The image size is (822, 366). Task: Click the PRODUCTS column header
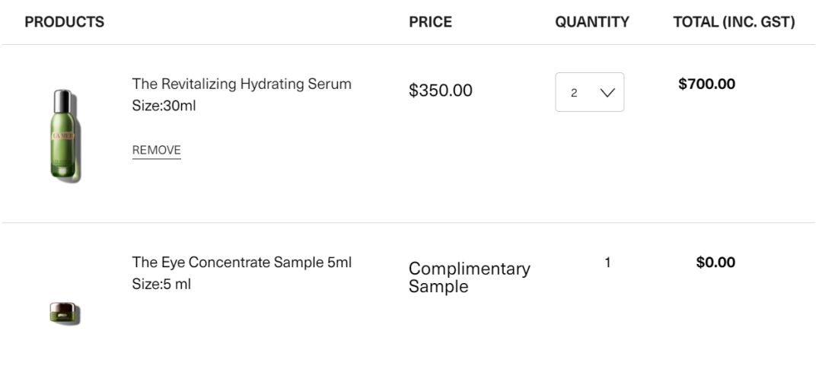(x=65, y=22)
